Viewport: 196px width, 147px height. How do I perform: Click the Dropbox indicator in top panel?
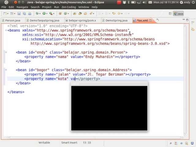(124, 2)
